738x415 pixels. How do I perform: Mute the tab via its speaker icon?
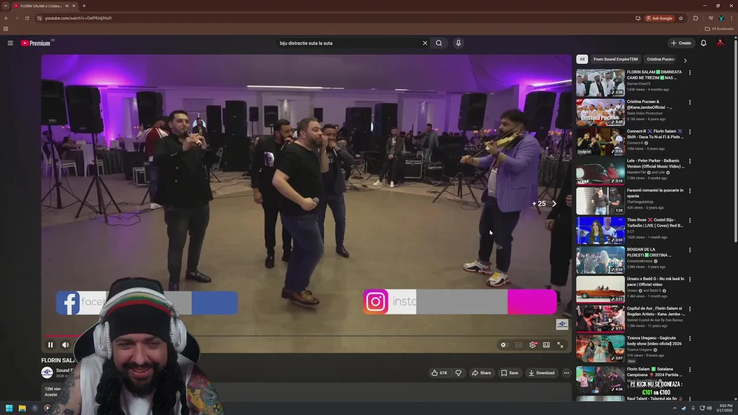(x=67, y=6)
